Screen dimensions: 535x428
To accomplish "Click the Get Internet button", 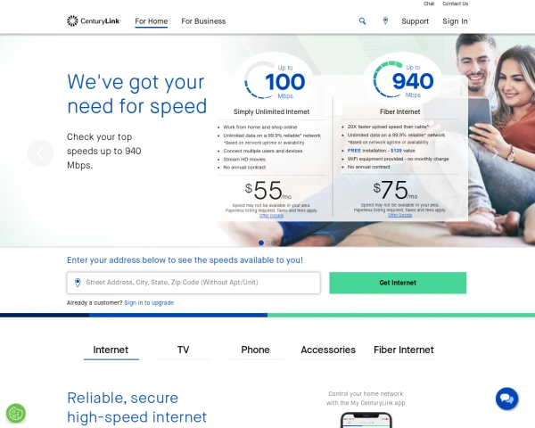I will [398, 283].
